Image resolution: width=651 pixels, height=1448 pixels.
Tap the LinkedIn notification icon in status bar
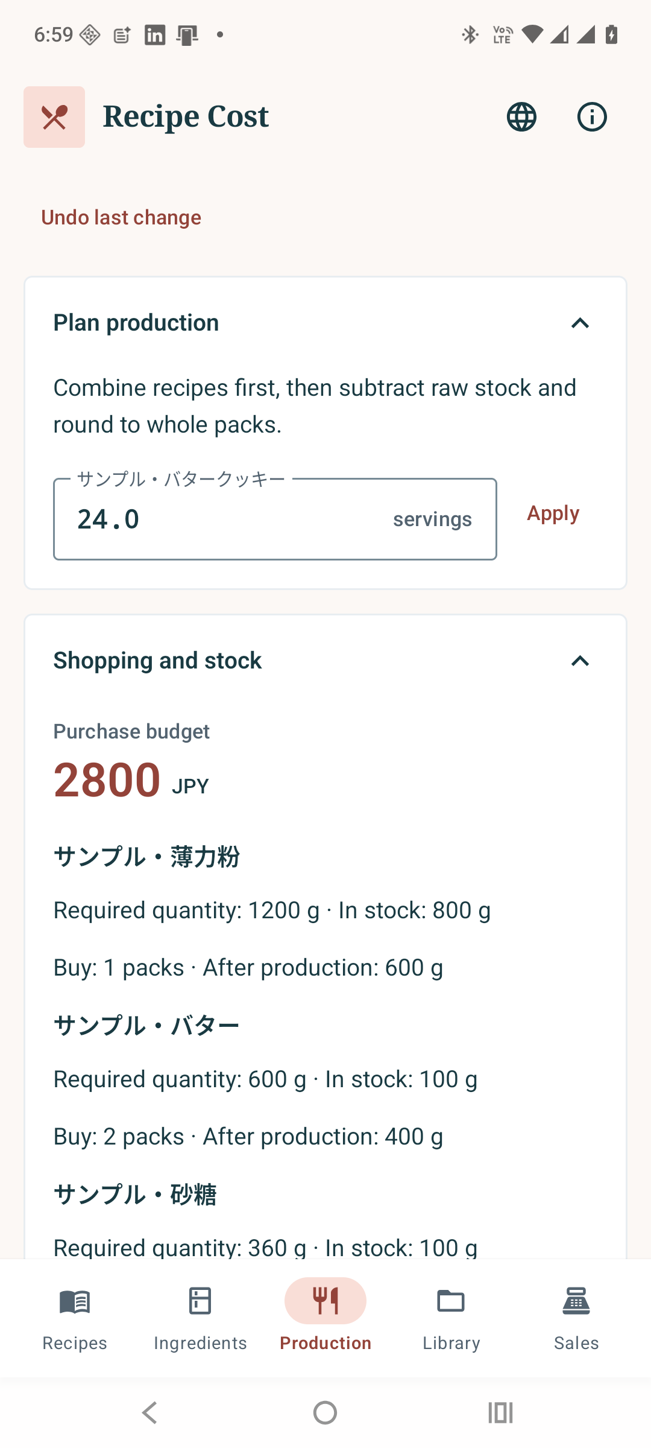[155, 35]
